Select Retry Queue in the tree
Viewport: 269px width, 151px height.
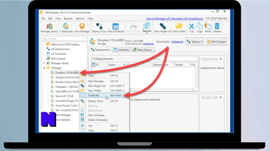point(58,58)
